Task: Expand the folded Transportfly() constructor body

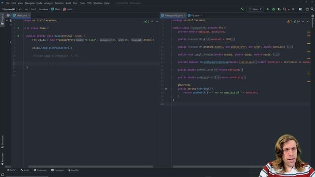Action: coord(221,39)
